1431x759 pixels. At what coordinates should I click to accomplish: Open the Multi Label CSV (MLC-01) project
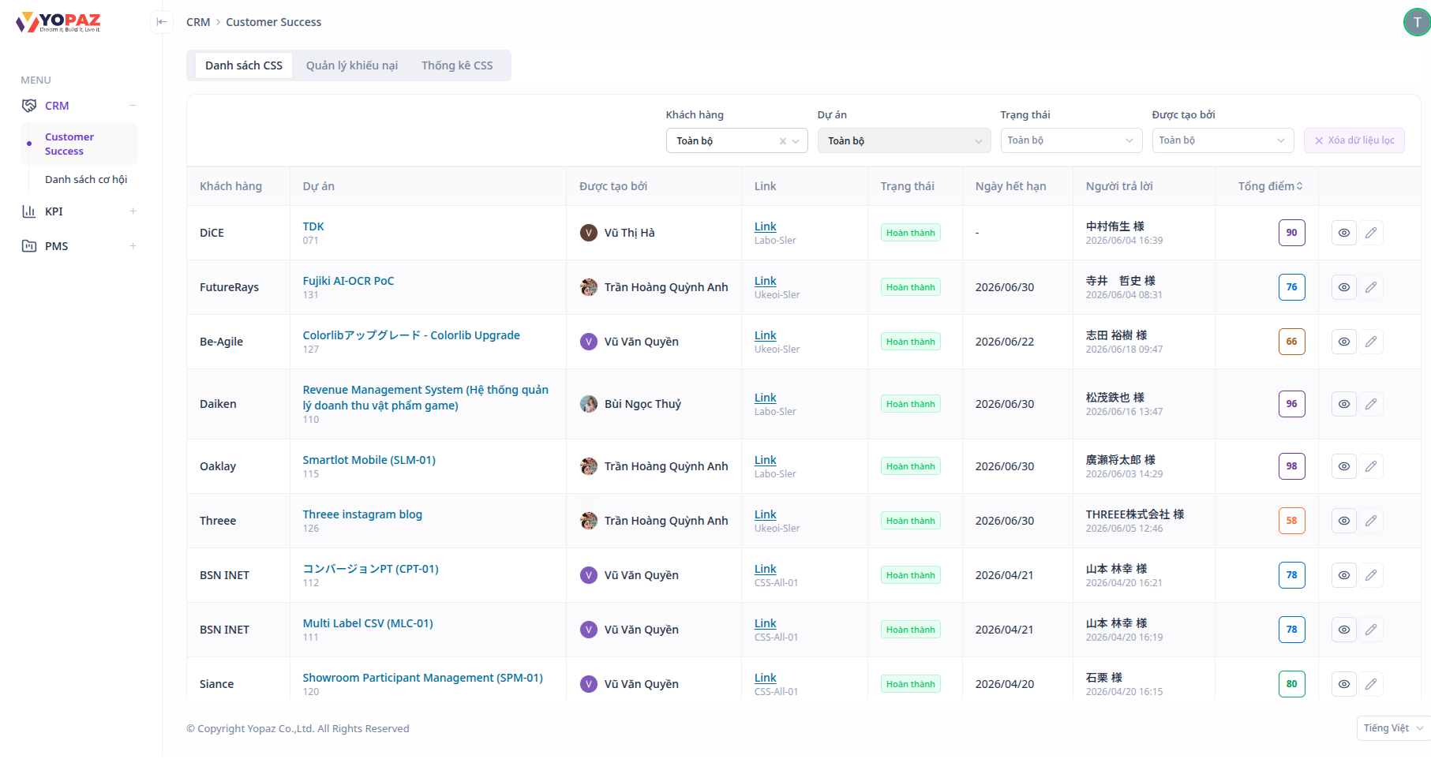[368, 623]
